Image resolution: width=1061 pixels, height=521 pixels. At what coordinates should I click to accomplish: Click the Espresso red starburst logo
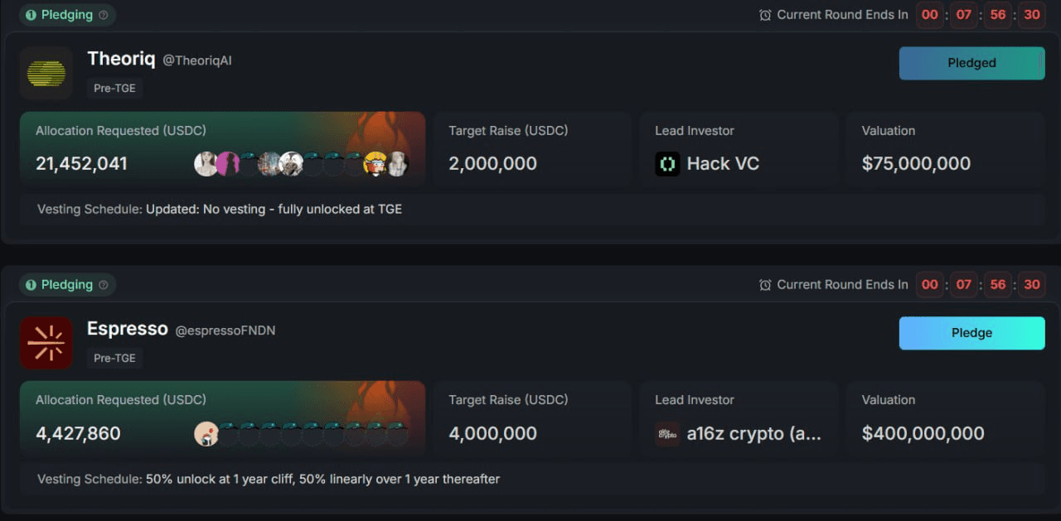click(46, 343)
